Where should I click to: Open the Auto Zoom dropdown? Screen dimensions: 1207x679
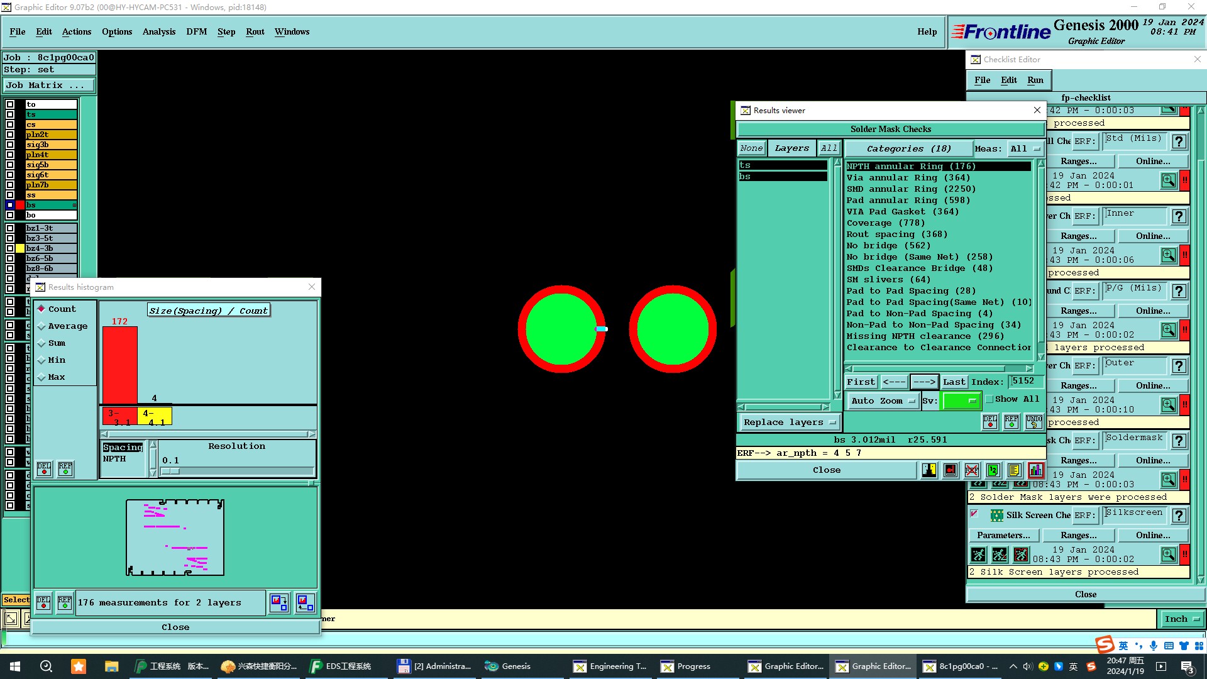[883, 400]
